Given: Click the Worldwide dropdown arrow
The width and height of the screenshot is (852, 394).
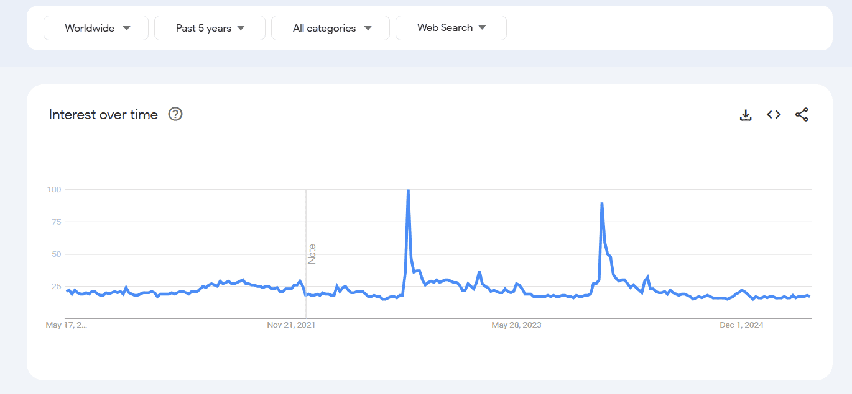Looking at the screenshot, I should pyautogui.click(x=127, y=28).
